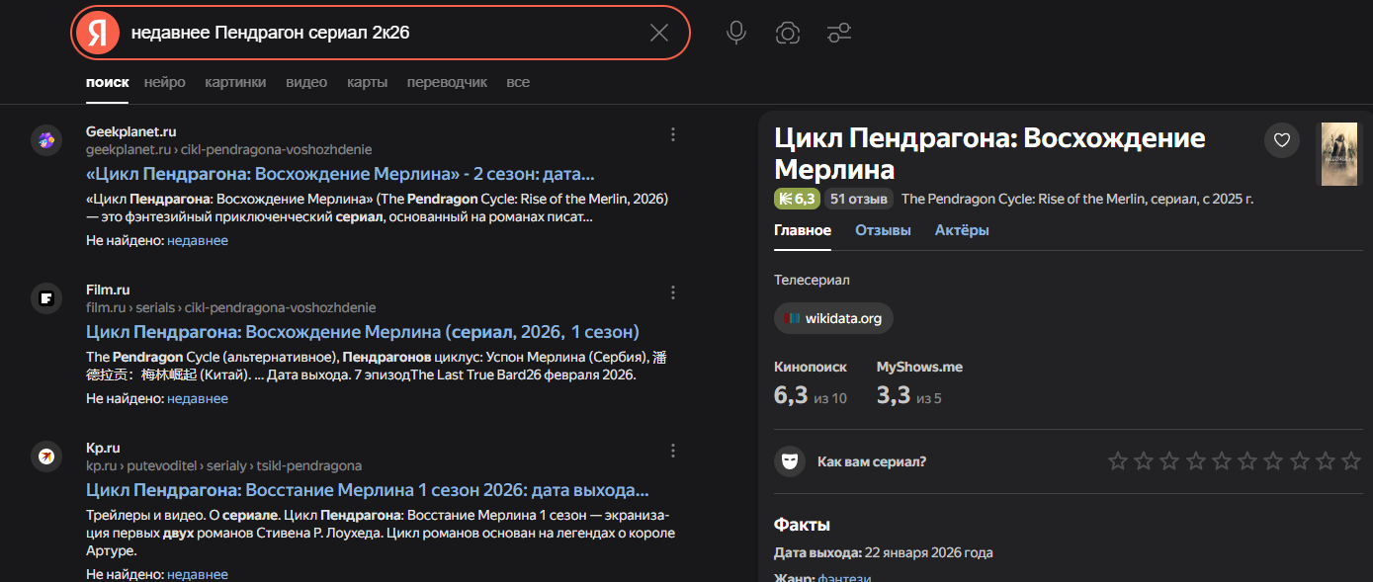Open the 51 отзыв reviews badge
Viewport: 1373px width, 582px height.
pos(858,199)
